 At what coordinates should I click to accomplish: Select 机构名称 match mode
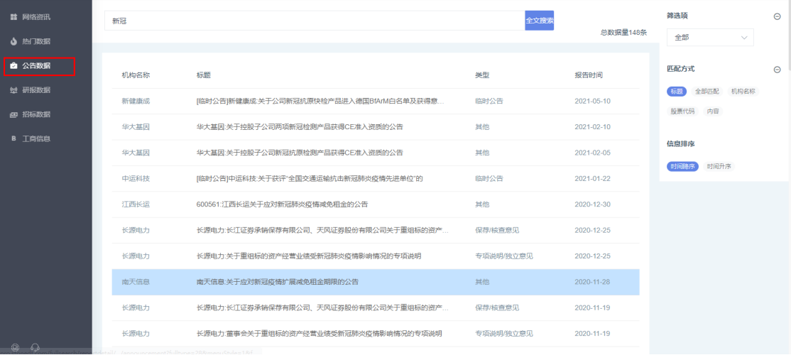pos(743,91)
